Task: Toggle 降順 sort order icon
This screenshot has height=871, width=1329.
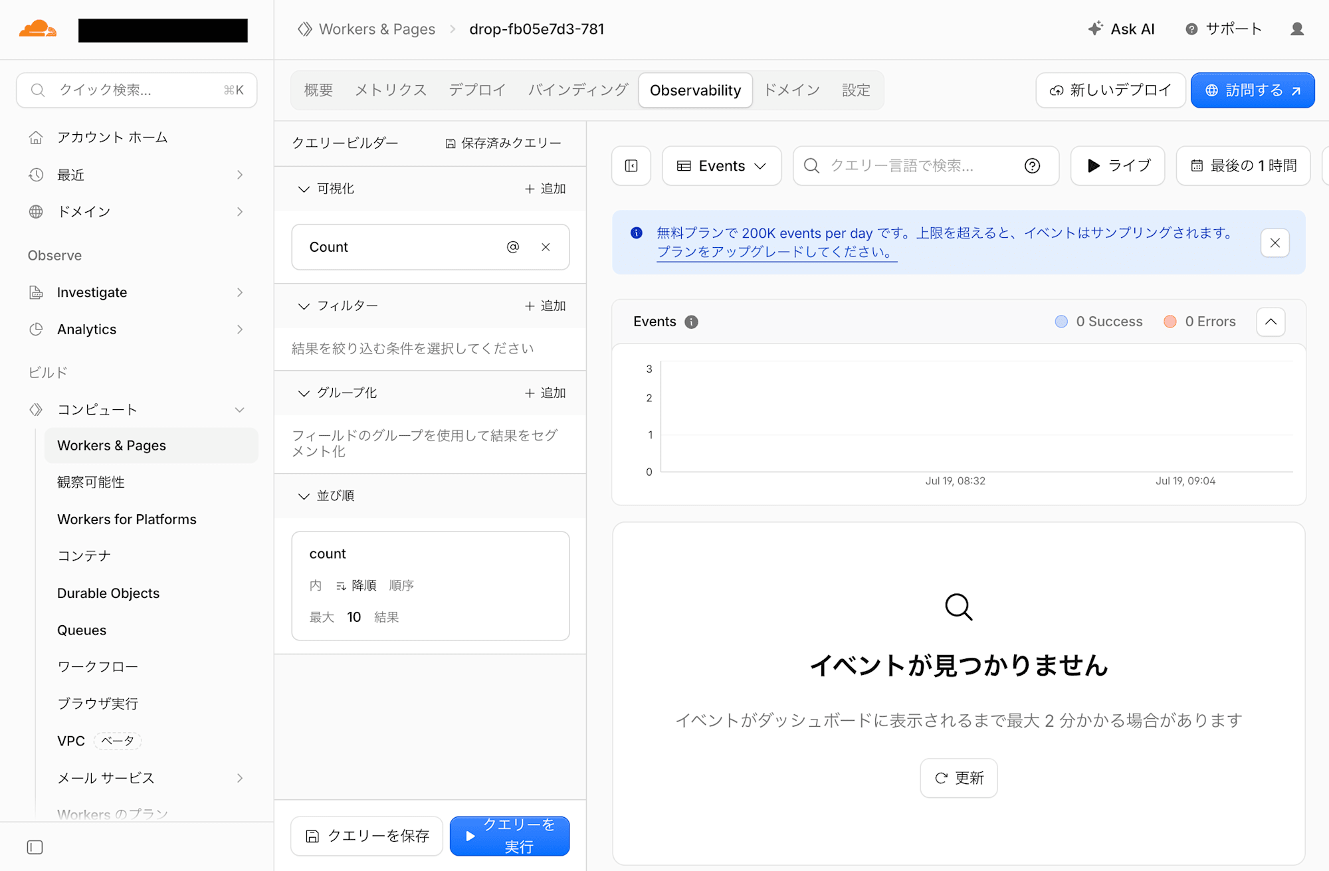Action: 341,585
